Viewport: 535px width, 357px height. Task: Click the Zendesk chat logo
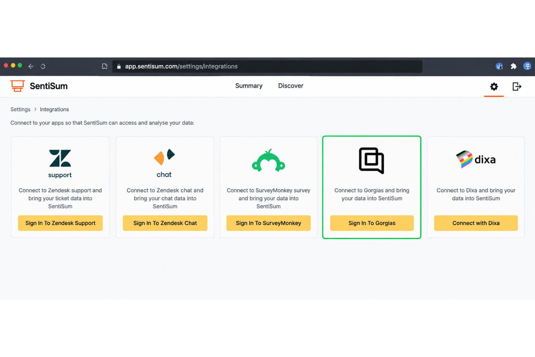[x=164, y=163]
